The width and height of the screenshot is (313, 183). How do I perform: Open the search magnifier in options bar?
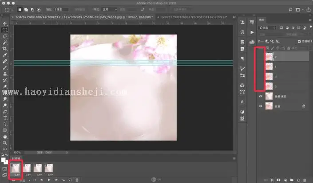tap(290, 10)
